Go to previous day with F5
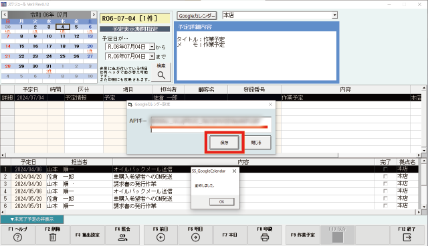 point(160,234)
